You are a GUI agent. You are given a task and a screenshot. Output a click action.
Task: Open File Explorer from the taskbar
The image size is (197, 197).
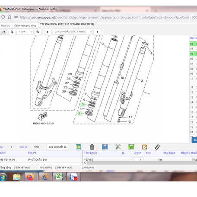17,177
